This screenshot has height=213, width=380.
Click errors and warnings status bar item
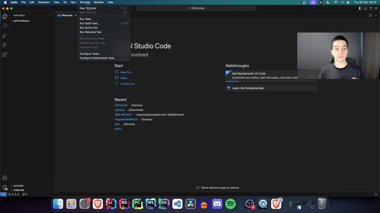14,194
